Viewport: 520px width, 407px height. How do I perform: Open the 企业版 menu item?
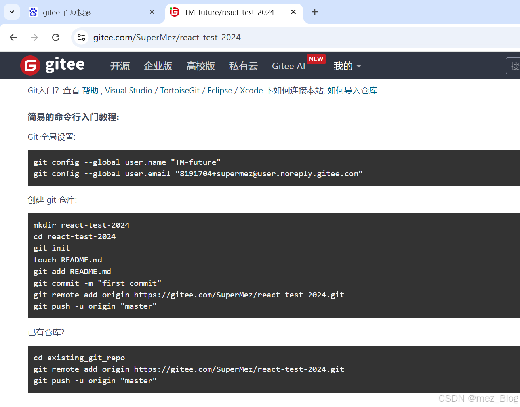pyautogui.click(x=158, y=66)
